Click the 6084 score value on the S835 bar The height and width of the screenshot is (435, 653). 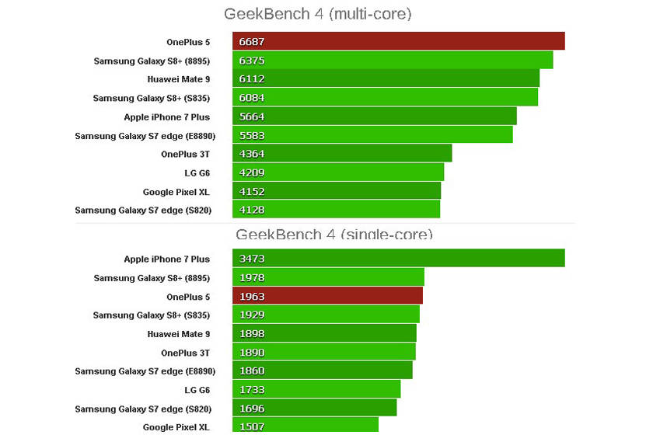(252, 98)
